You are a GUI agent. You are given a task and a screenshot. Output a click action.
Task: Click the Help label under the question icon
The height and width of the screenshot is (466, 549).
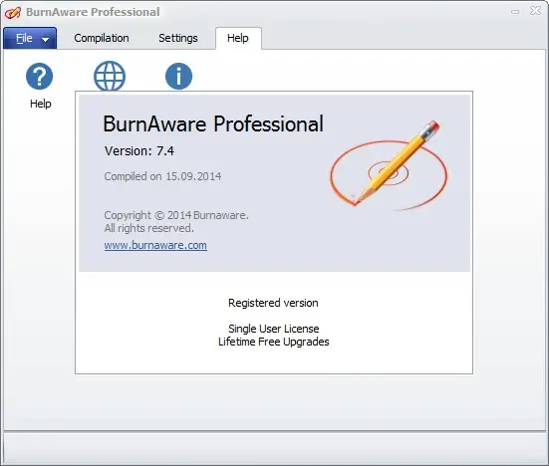[x=40, y=104]
